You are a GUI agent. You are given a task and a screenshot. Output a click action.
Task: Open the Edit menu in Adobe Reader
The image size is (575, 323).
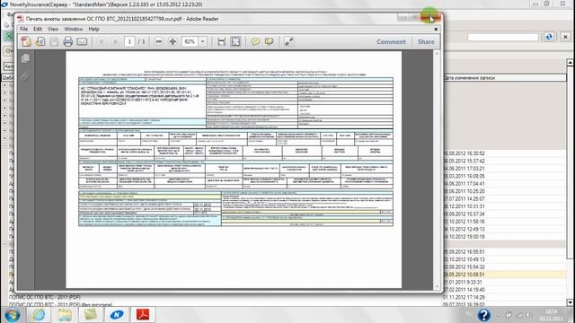[x=38, y=29]
